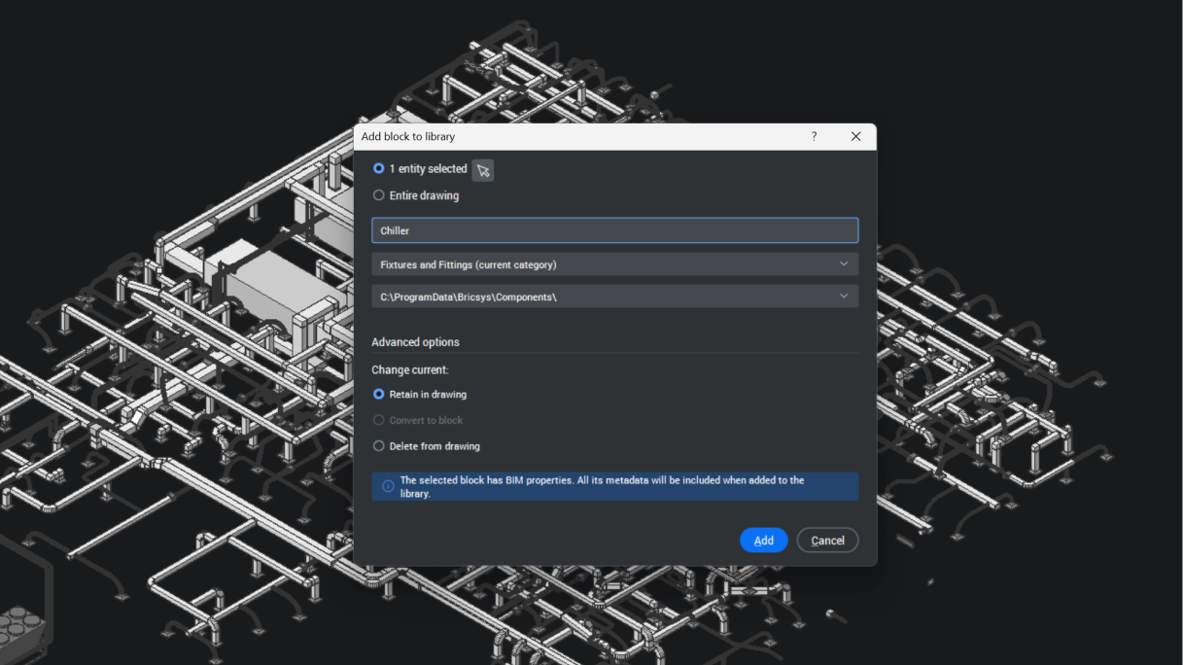The height and width of the screenshot is (665, 1183).
Task: Click the 'Add block to library' title
Action: (408, 137)
